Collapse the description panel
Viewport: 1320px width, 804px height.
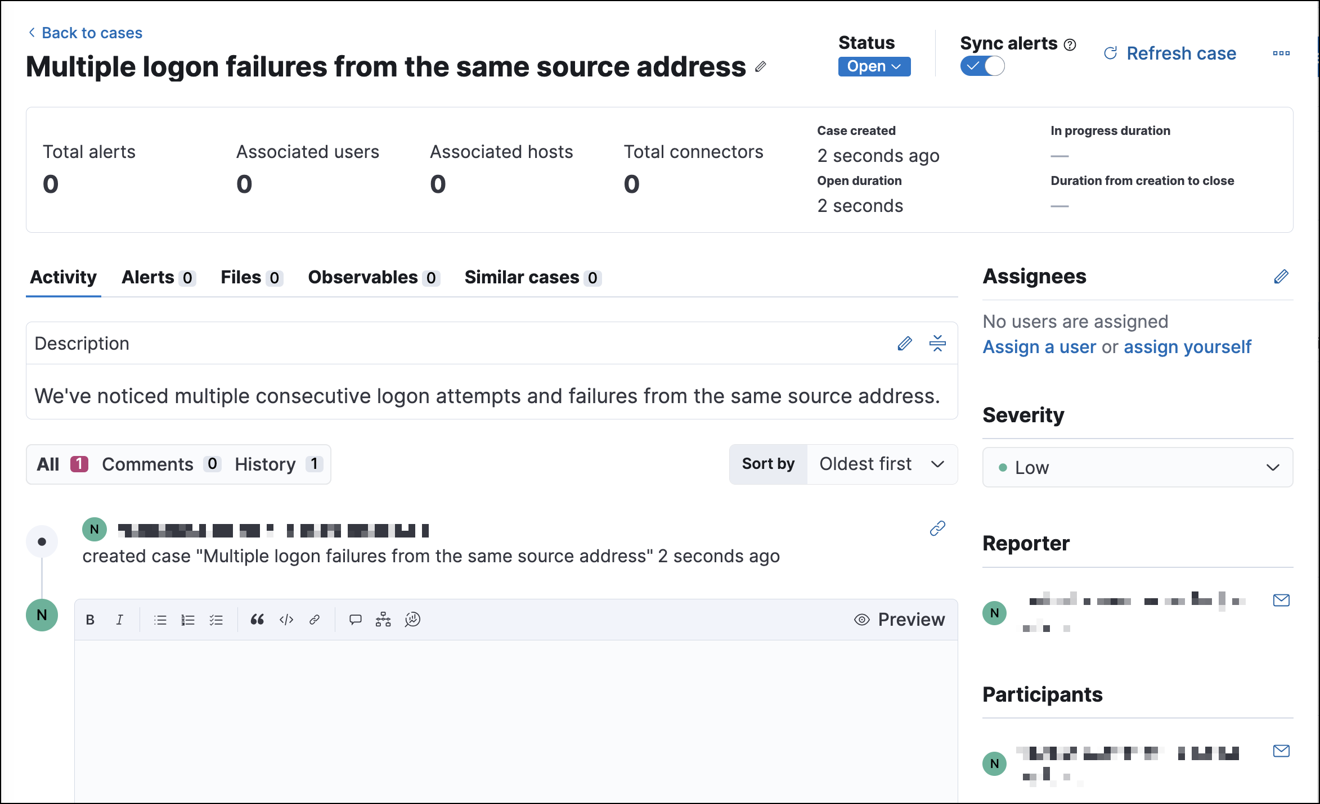click(937, 344)
